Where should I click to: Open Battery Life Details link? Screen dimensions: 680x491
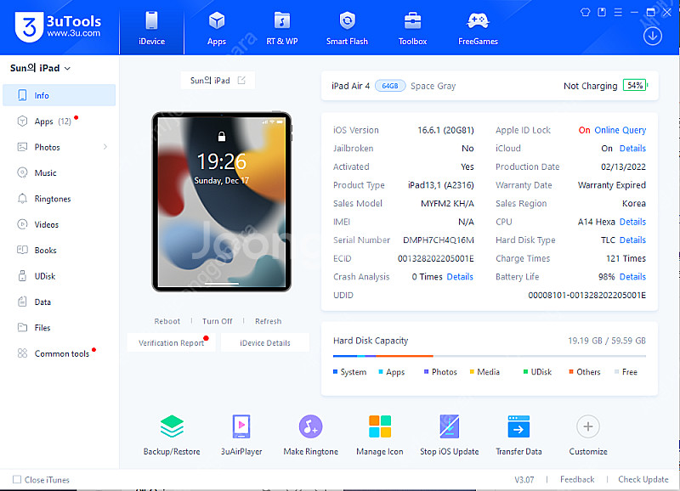tap(632, 276)
